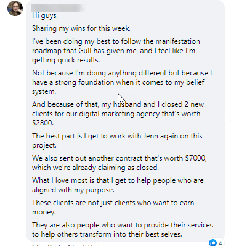Click the name "Gull" in the comment
Screen dimensions: 231x246
click(85, 51)
